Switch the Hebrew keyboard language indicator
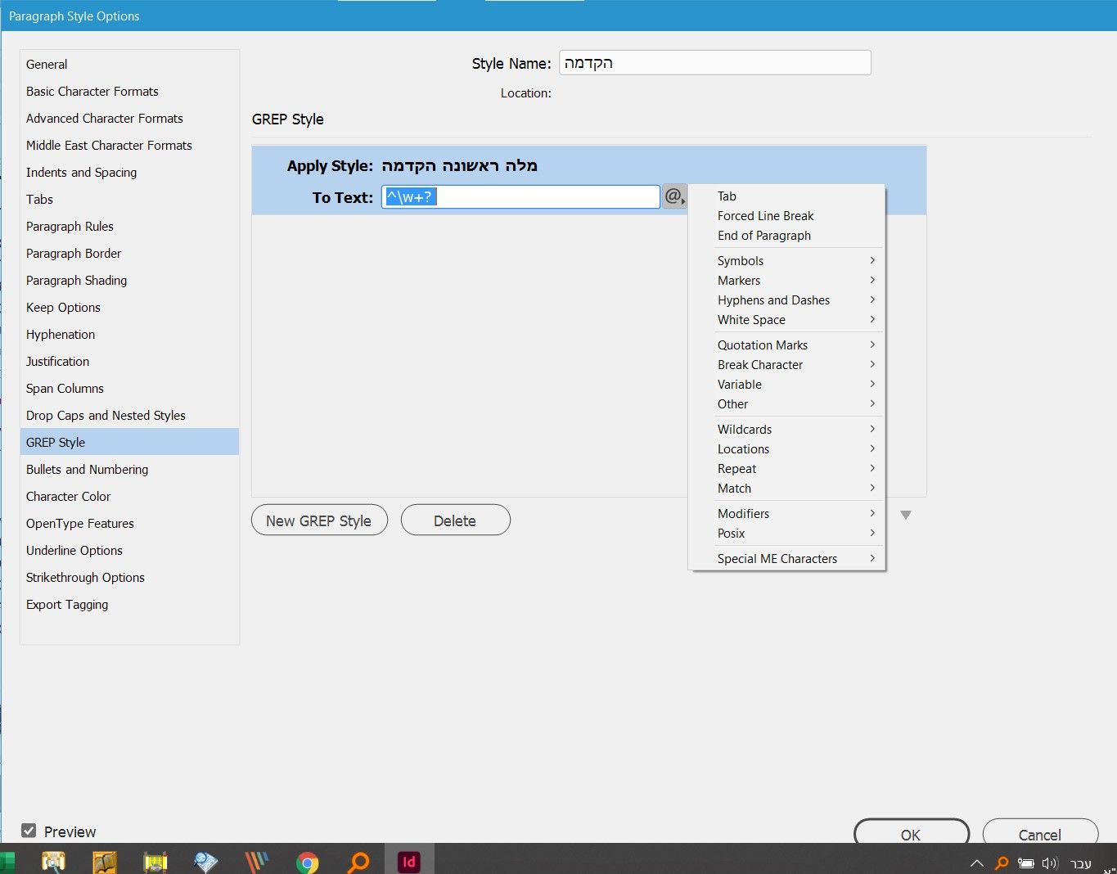Image resolution: width=1117 pixels, height=874 pixels. click(1081, 863)
